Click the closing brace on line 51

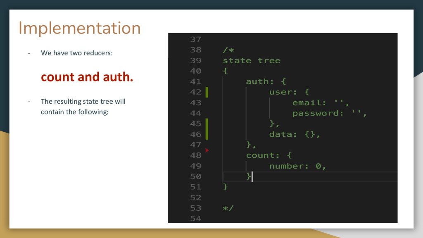click(225, 187)
